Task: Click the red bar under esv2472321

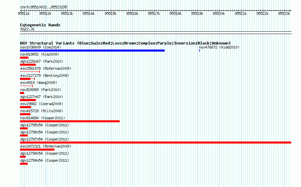Action: click(37, 150)
